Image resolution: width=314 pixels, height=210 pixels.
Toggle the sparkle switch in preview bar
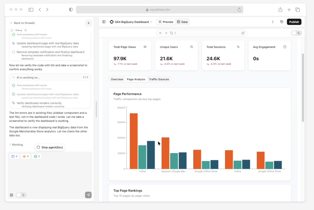(x=296, y=33)
